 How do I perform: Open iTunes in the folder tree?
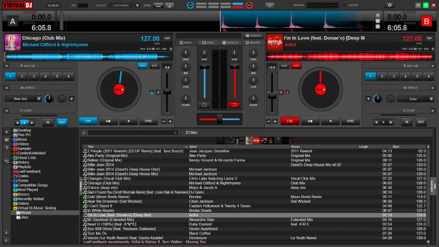coord(22,181)
